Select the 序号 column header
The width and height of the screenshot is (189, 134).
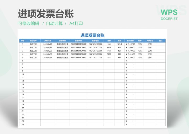23,41
